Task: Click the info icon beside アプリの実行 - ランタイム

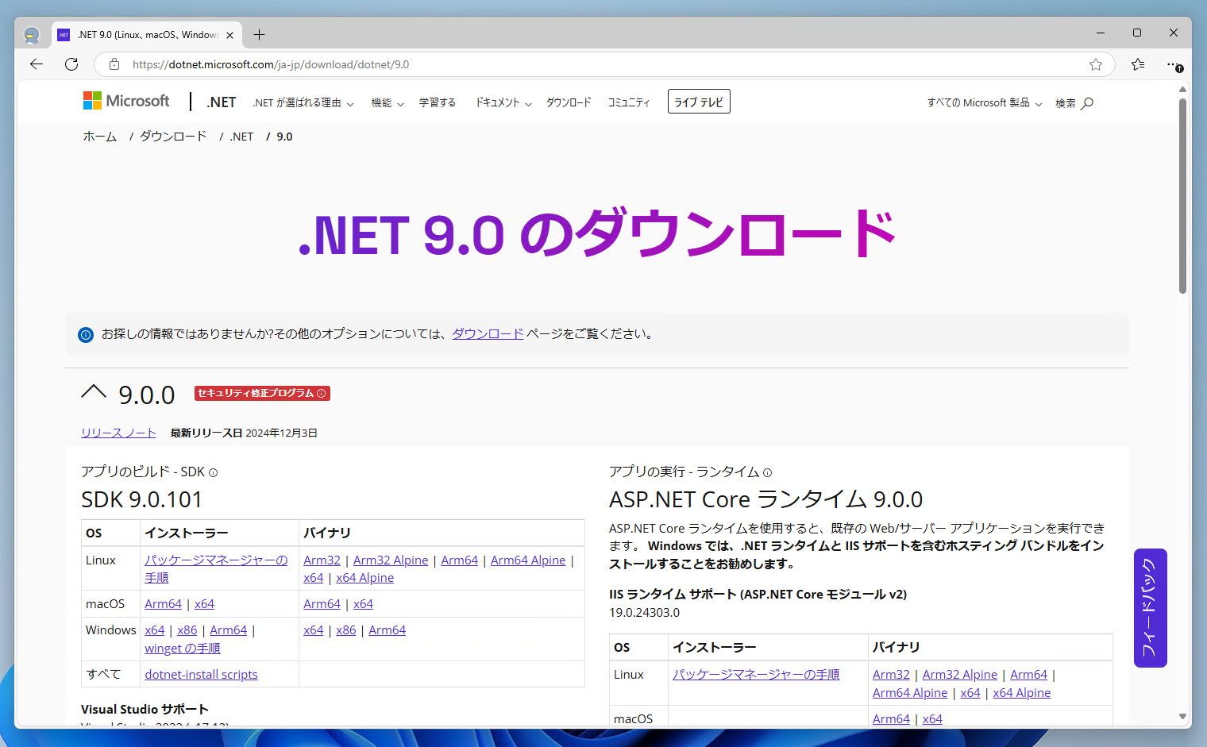Action: tap(767, 472)
